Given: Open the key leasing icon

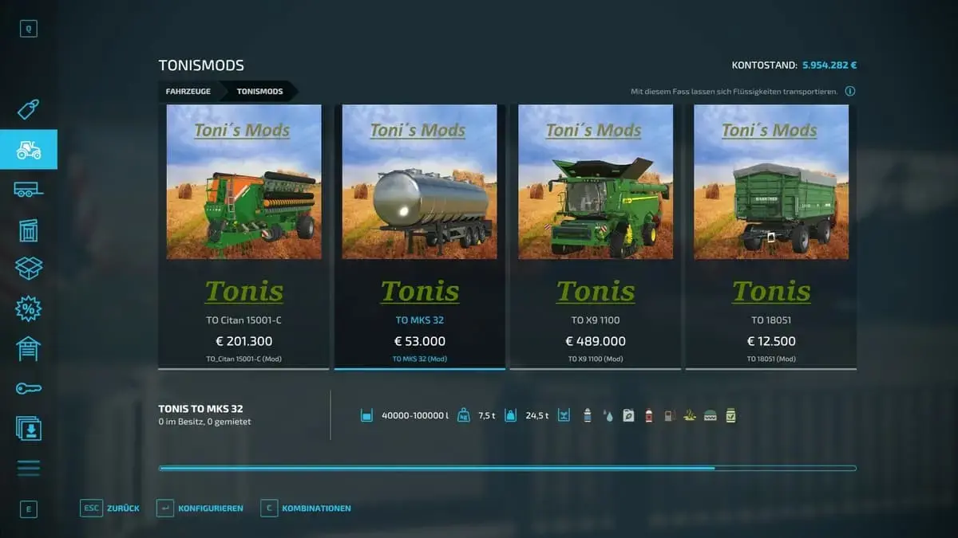Looking at the screenshot, I should [x=29, y=388].
